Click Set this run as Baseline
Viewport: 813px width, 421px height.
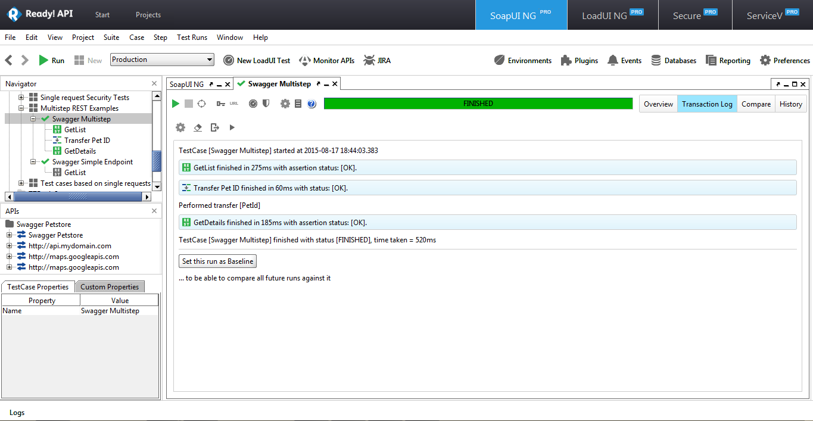point(217,261)
